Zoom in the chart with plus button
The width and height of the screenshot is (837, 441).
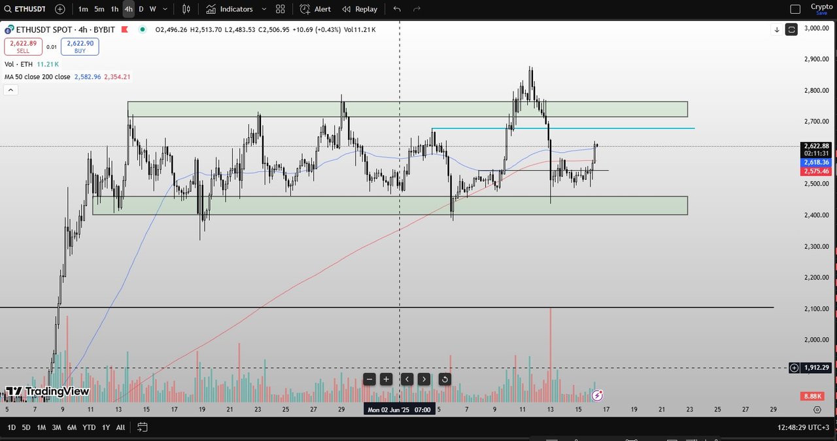[386, 379]
